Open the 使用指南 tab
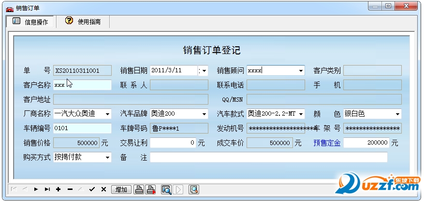424x202 pixels. [83, 22]
